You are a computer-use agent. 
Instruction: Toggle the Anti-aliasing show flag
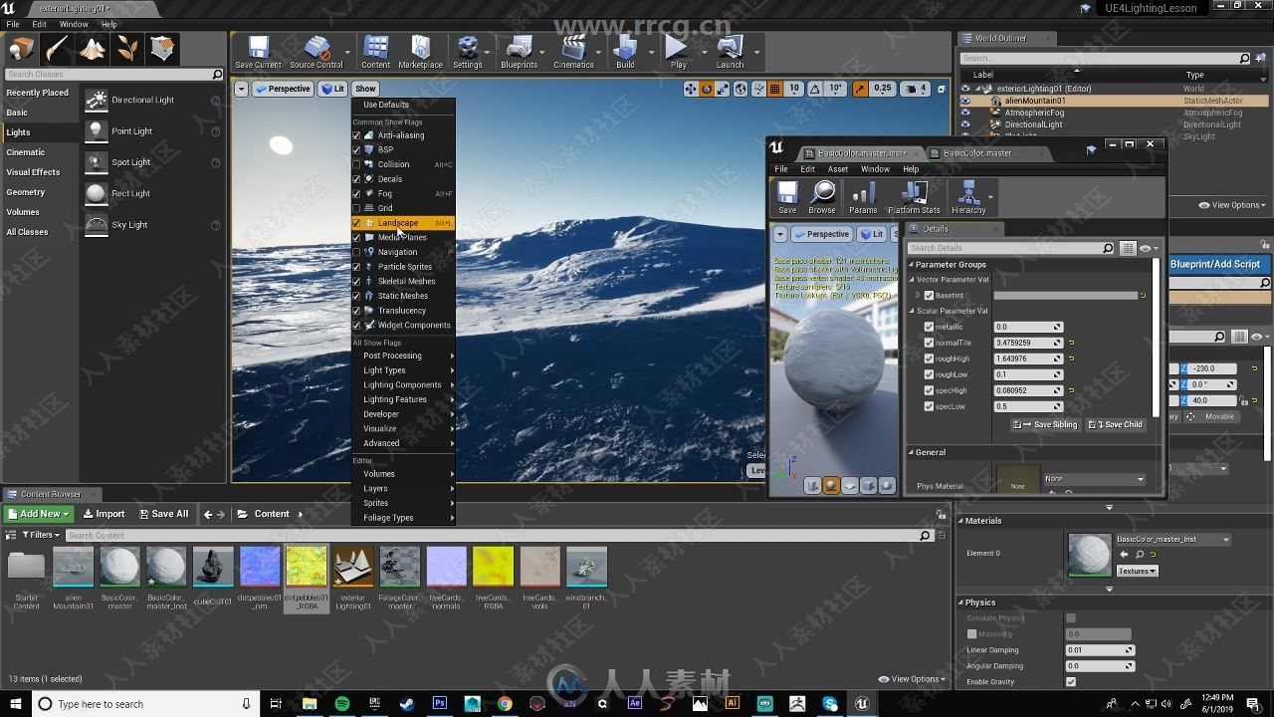coord(356,135)
